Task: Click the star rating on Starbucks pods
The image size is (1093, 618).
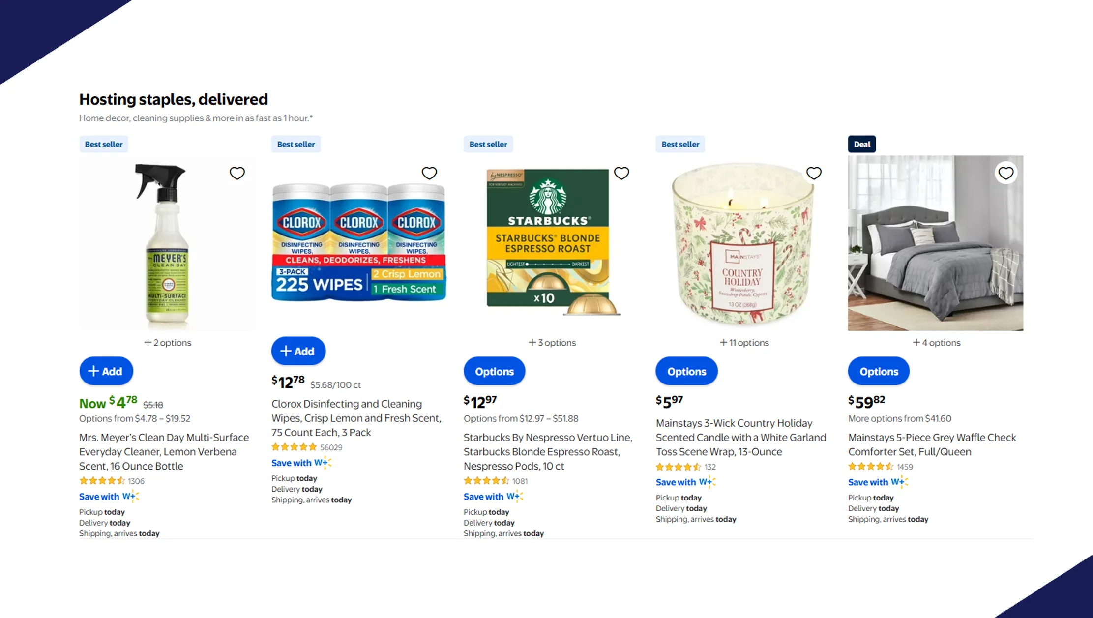Action: point(486,481)
